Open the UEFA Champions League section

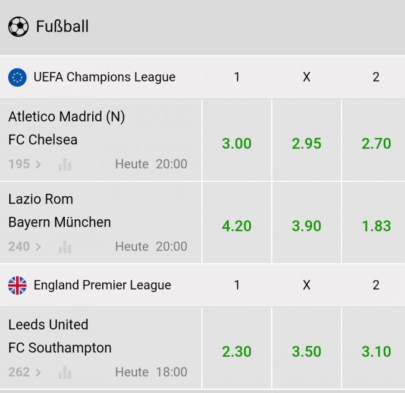(105, 77)
